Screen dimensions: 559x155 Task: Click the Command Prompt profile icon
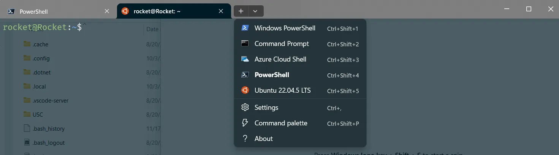245,44
